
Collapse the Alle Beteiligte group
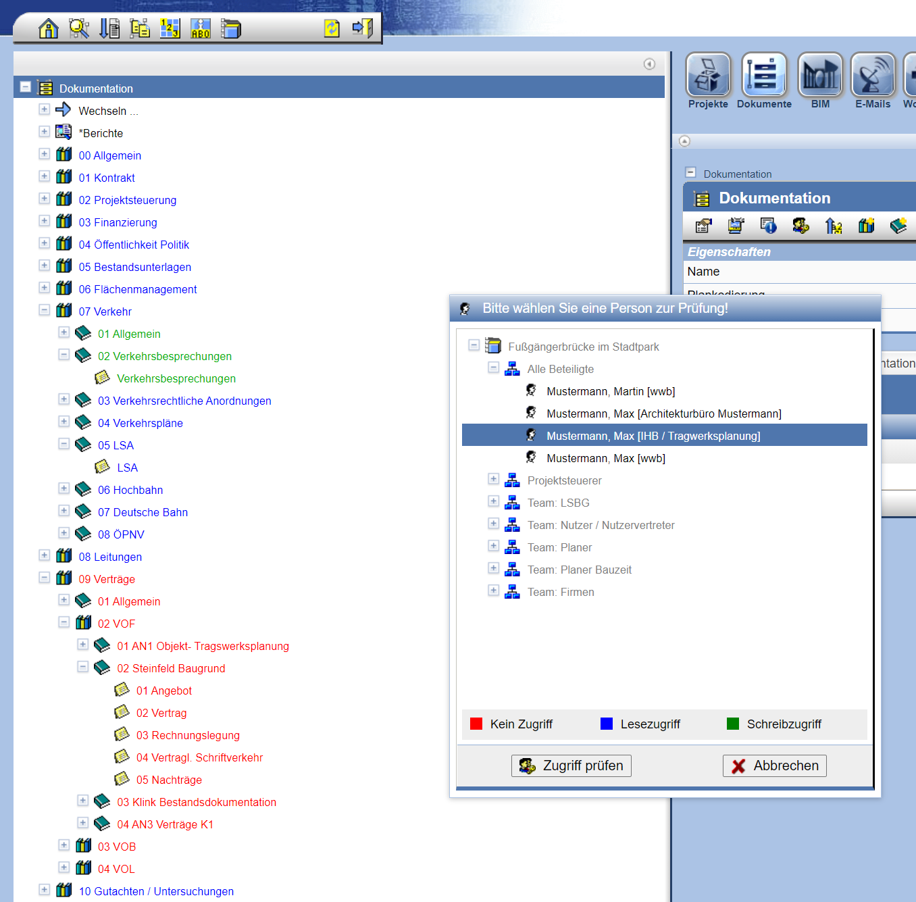pyautogui.click(x=494, y=368)
